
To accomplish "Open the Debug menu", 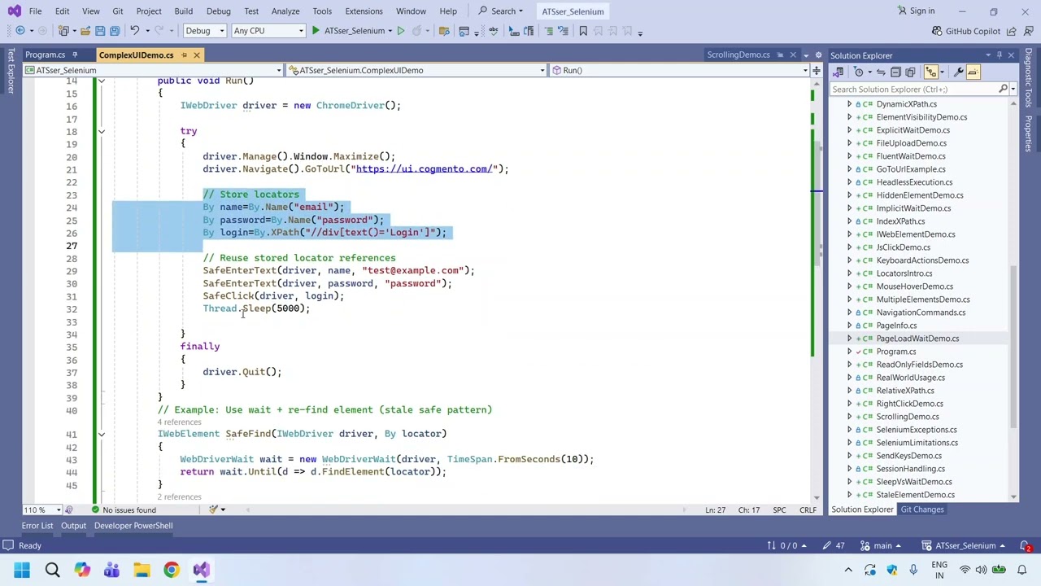I will pos(218,11).
